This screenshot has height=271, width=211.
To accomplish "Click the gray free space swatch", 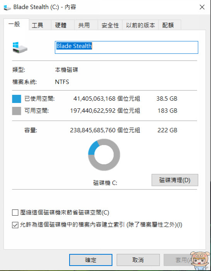I will 17,111.
